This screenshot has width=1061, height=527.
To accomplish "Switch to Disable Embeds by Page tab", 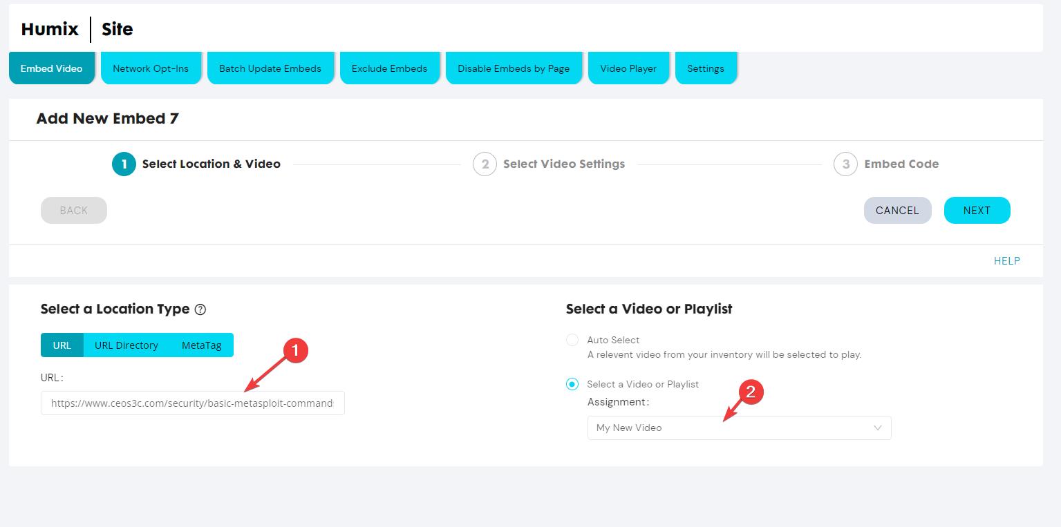I will [514, 68].
